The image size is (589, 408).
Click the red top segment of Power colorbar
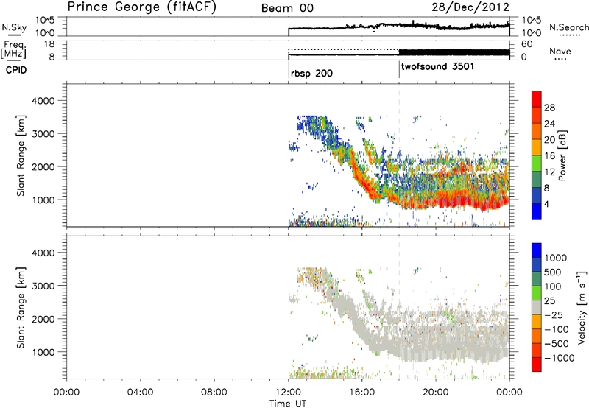tap(537, 99)
